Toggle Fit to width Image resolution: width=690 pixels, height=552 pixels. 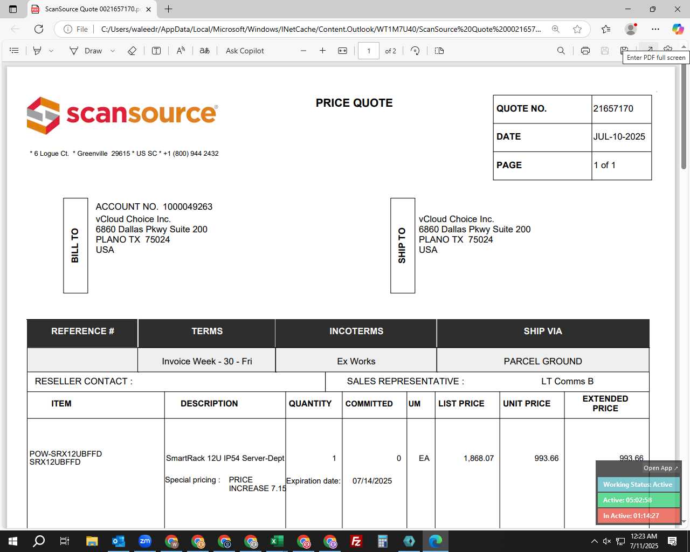[342, 51]
